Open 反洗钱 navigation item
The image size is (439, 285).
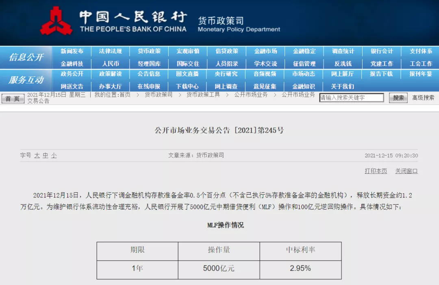(343, 64)
